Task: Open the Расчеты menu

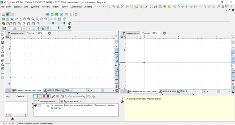Action: click(46, 6)
